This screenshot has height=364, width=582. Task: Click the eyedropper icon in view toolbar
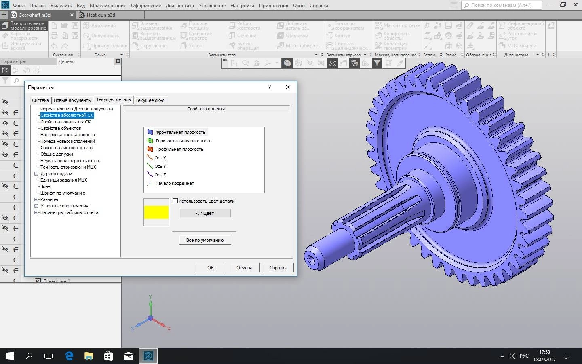400,63
